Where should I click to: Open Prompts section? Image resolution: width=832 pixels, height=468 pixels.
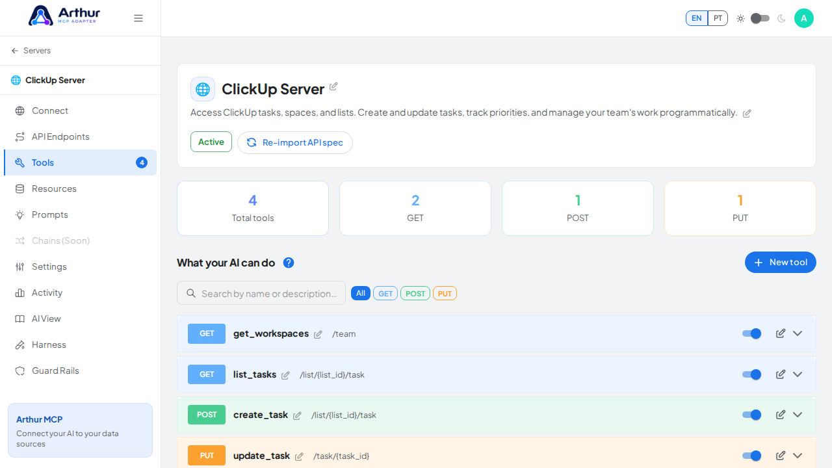(80, 214)
